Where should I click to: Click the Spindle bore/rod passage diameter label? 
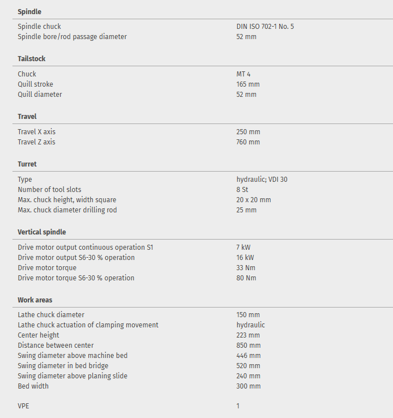(x=72, y=37)
